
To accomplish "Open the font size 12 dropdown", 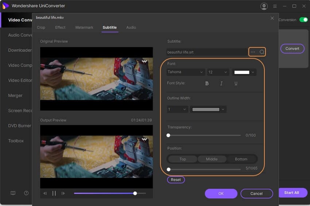I will tap(218, 72).
